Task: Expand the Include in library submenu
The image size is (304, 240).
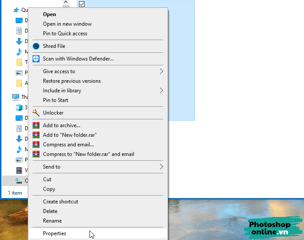Action: (x=161, y=91)
